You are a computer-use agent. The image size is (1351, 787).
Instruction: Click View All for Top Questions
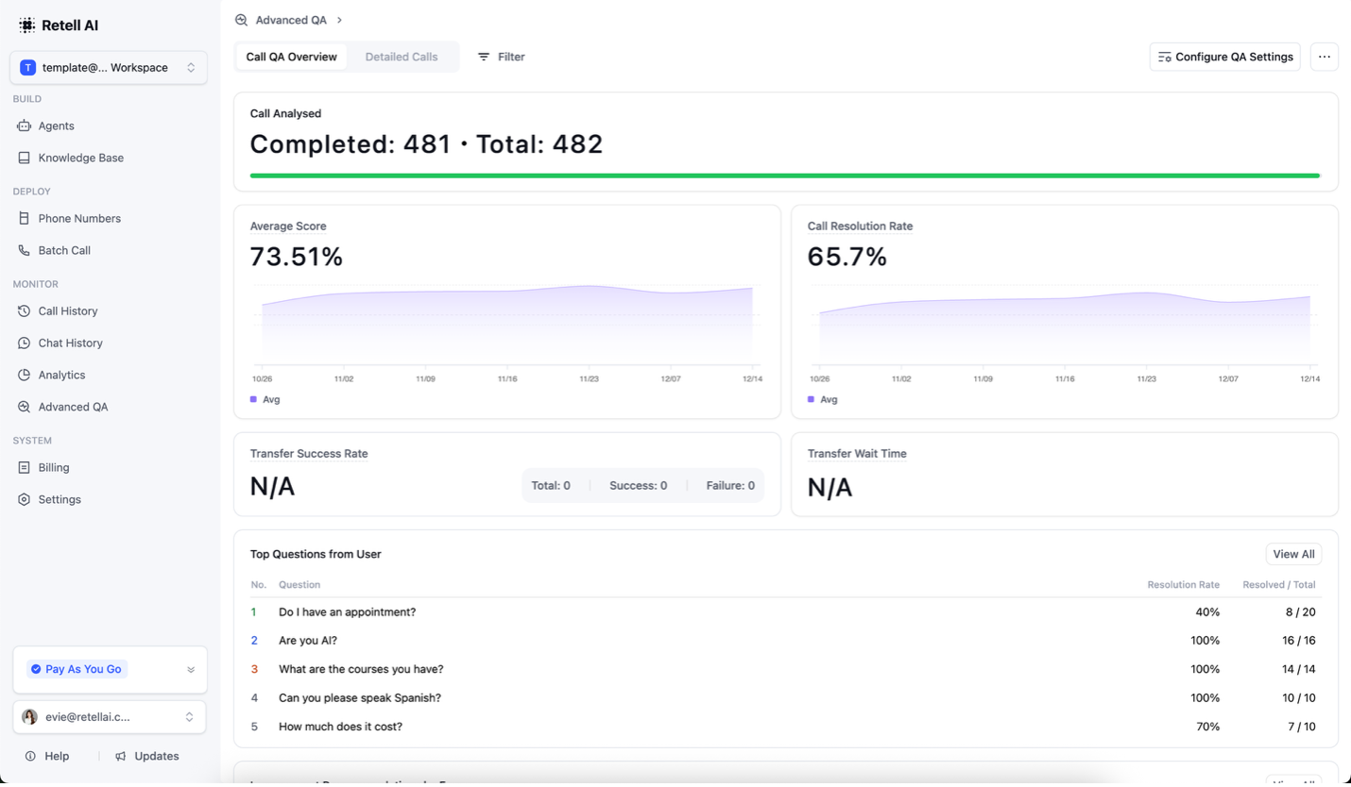pos(1293,554)
